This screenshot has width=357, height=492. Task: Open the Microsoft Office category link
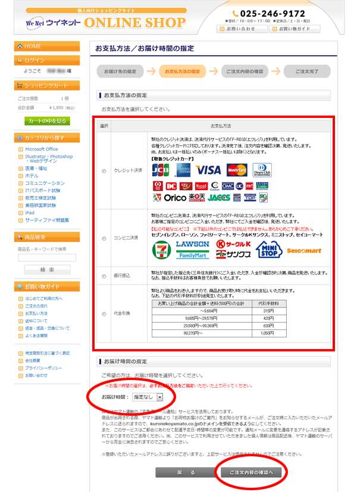pos(42,149)
